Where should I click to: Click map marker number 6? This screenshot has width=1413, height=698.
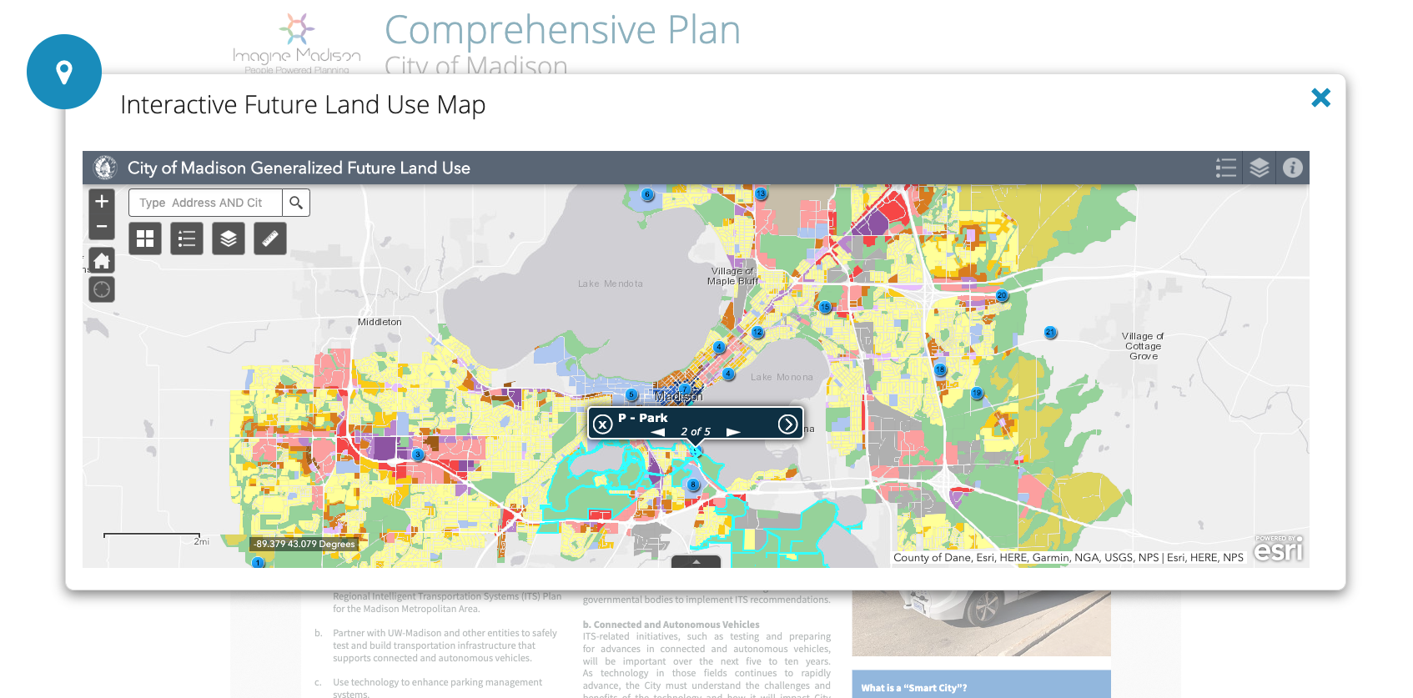point(647,195)
